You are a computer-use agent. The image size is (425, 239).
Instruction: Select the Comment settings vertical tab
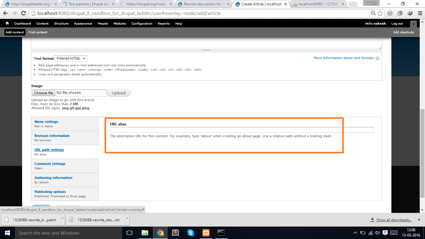[50, 163]
